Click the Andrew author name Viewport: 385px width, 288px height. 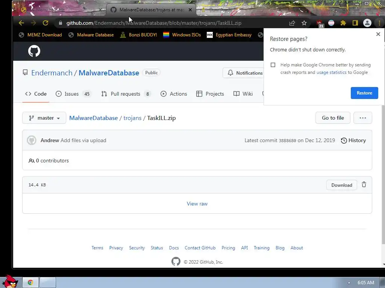click(x=50, y=140)
